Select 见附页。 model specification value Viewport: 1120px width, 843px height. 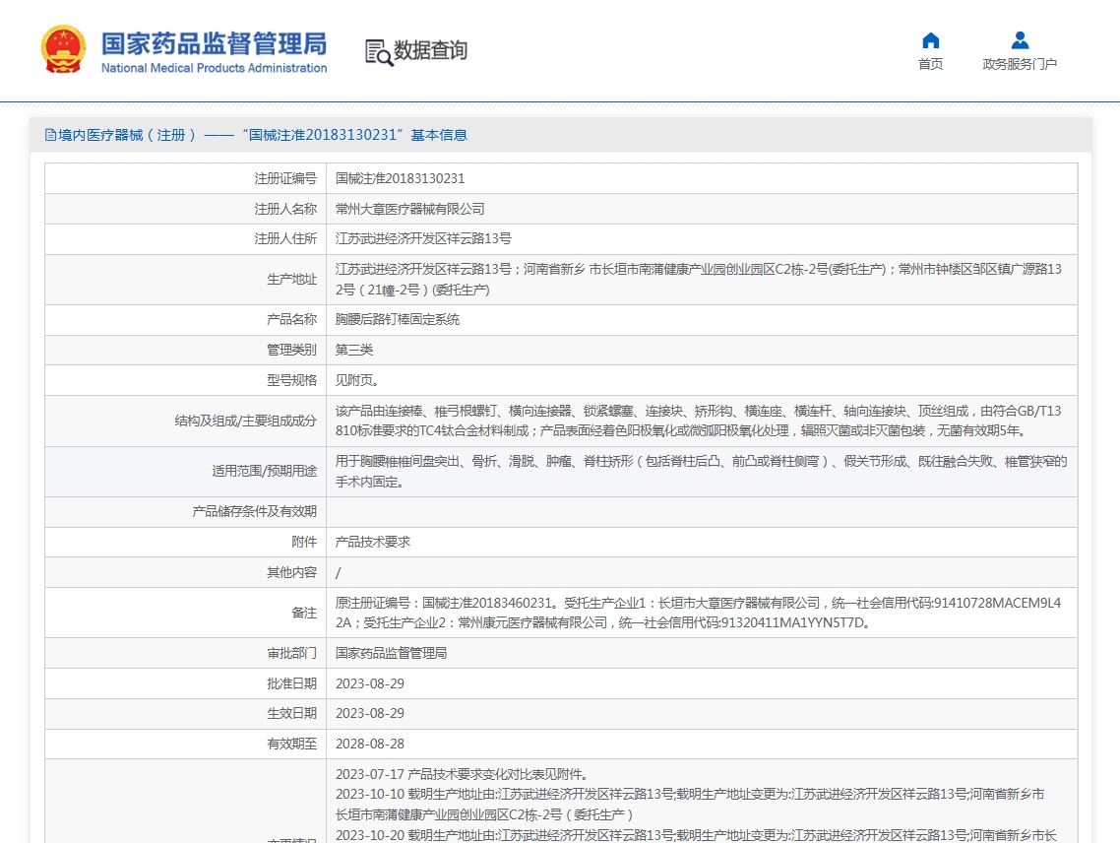357,380
